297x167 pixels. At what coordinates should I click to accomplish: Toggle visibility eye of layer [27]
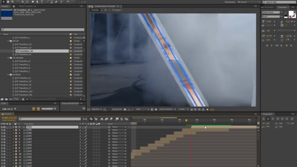tap(2, 136)
